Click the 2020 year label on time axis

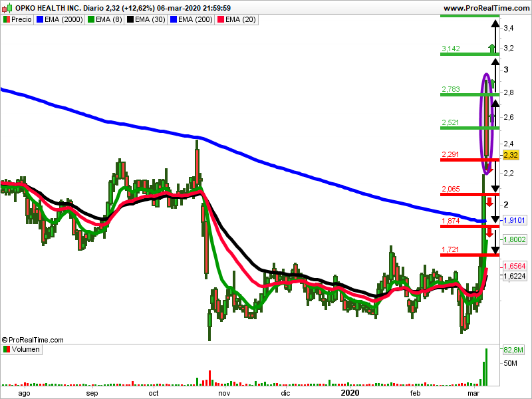[350, 393]
